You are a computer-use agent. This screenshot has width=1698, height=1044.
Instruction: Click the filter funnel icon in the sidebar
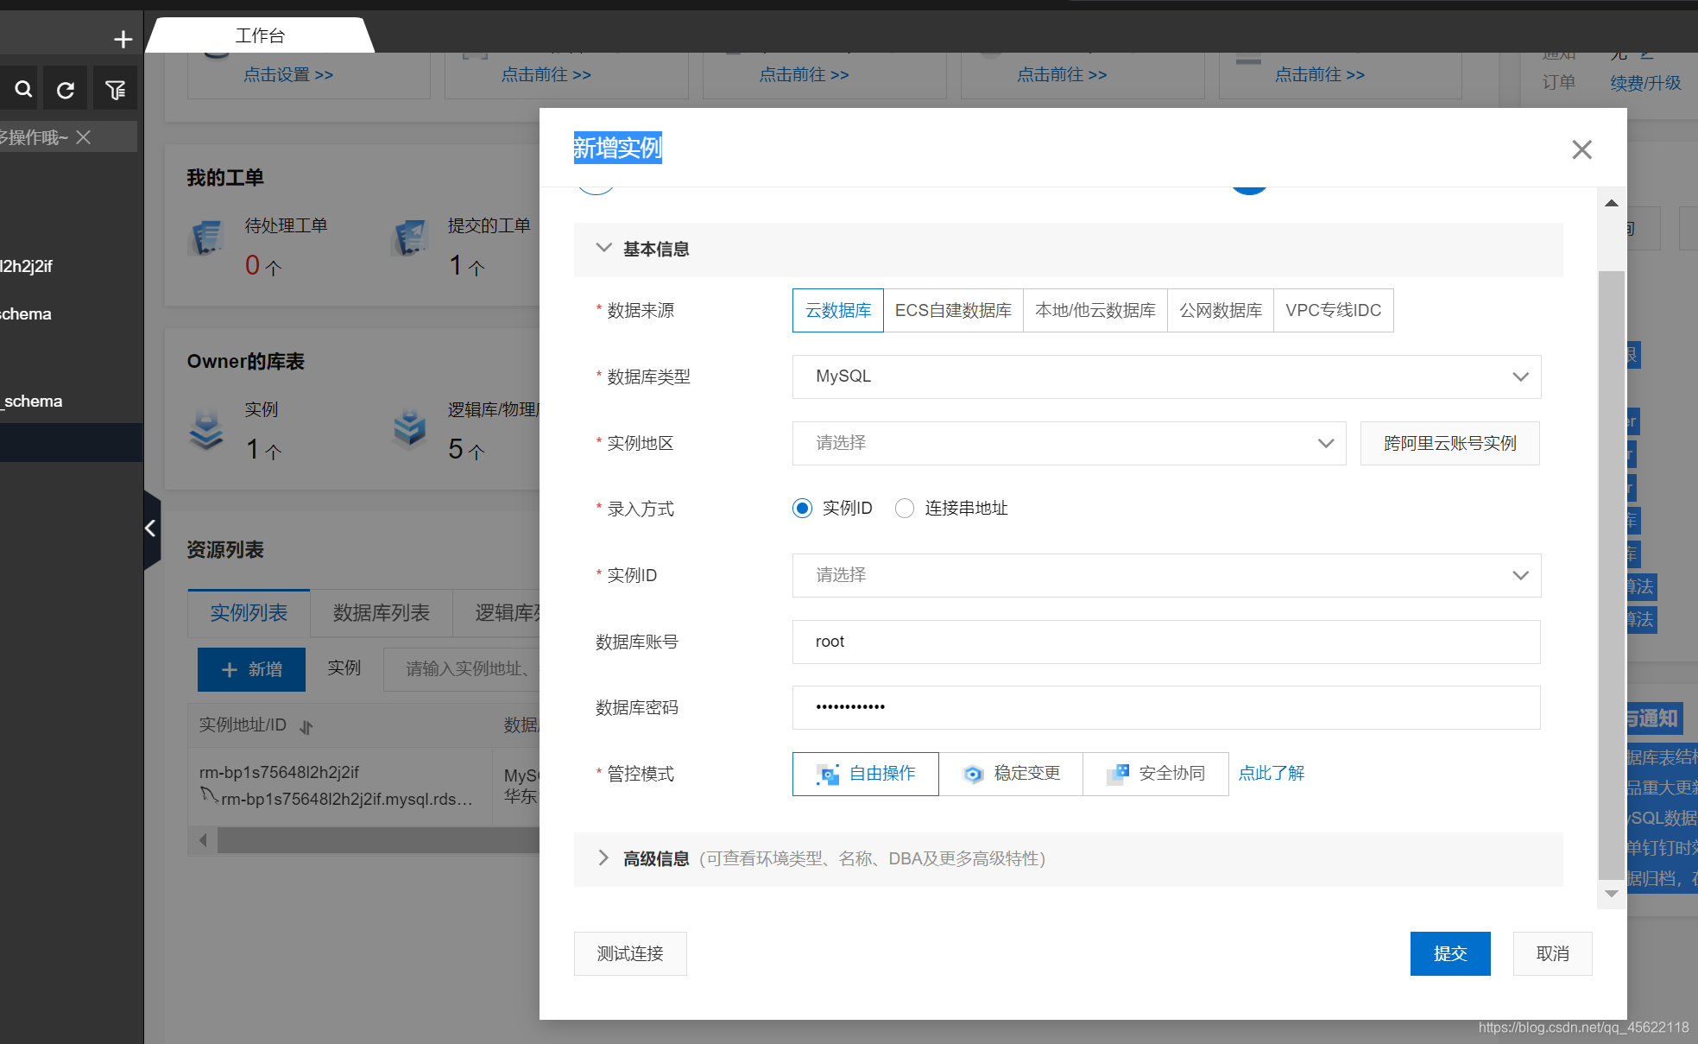[115, 89]
